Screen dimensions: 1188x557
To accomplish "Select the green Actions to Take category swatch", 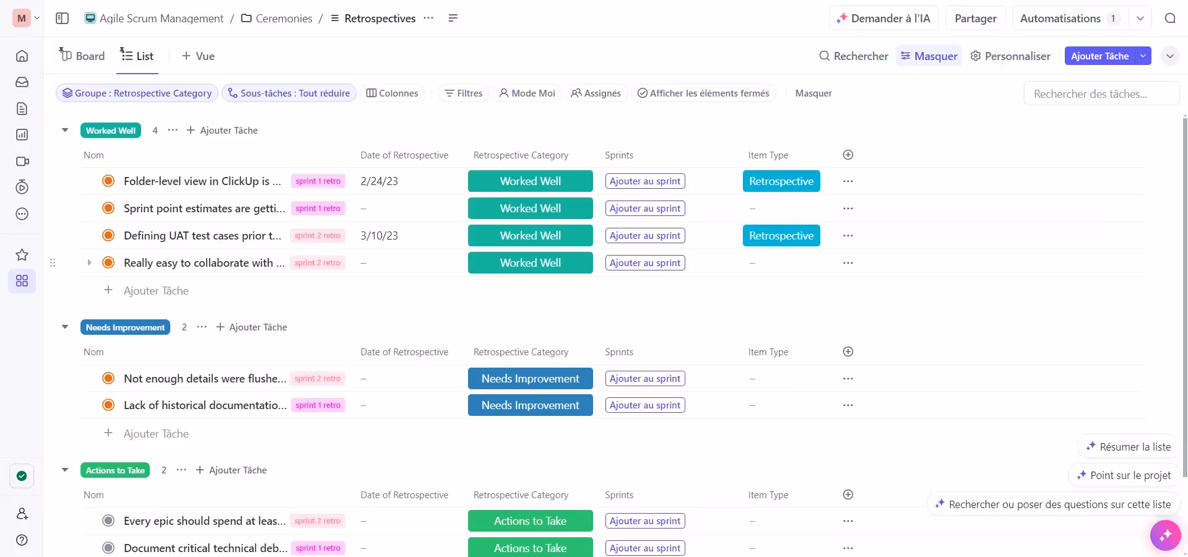I will click(x=530, y=520).
